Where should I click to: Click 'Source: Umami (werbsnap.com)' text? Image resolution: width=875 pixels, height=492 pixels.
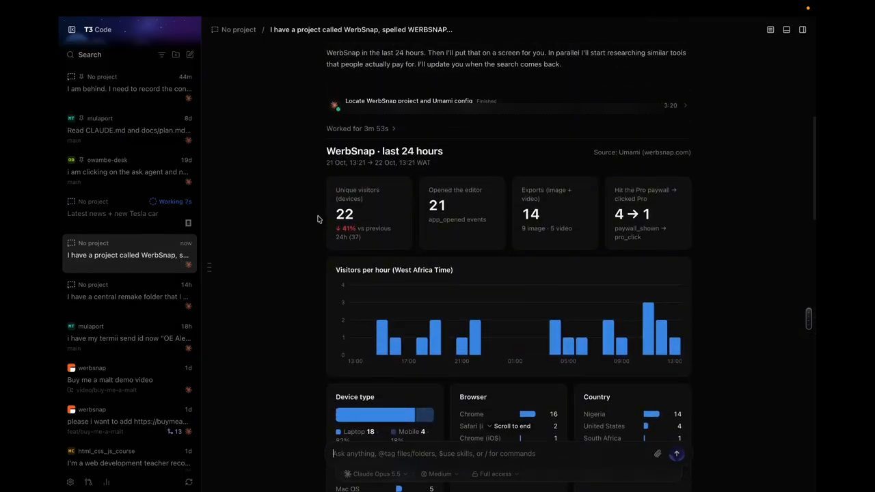tap(642, 152)
